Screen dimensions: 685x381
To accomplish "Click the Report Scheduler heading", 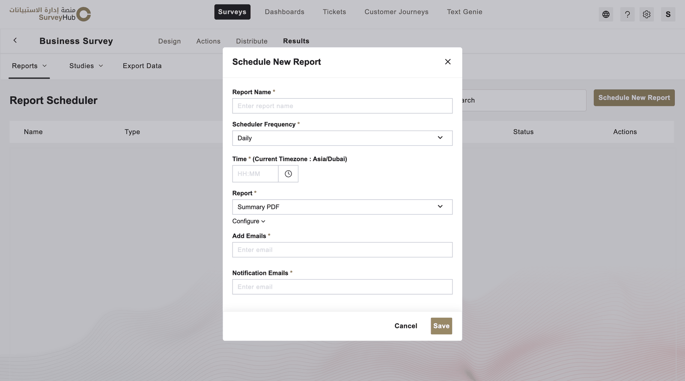I will (x=54, y=100).
